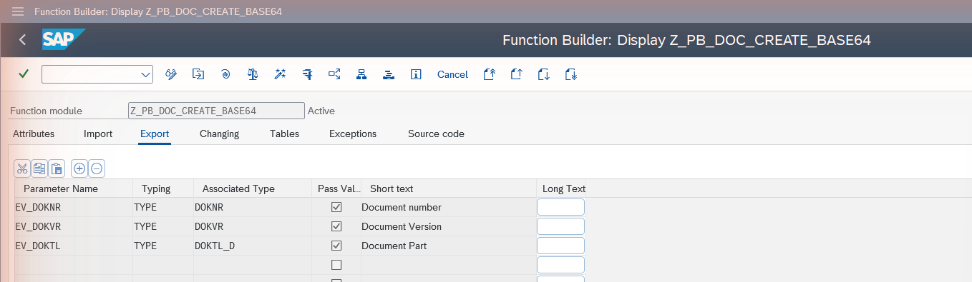972x282 pixels.
Task: Select the Export tab
Action: (x=155, y=134)
